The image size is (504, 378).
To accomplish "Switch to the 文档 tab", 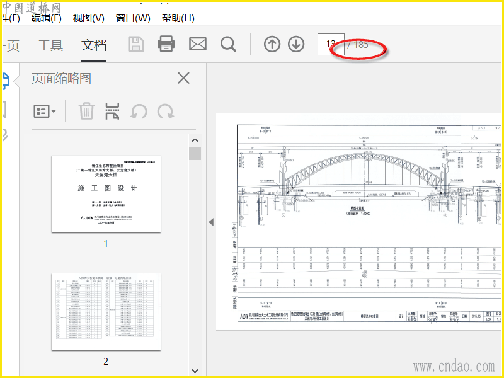I will (94, 45).
